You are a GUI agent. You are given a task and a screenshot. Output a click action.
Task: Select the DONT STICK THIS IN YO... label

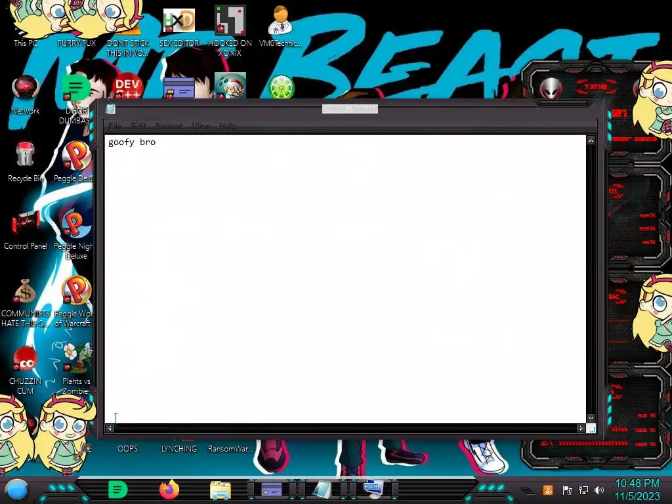pyautogui.click(x=127, y=48)
